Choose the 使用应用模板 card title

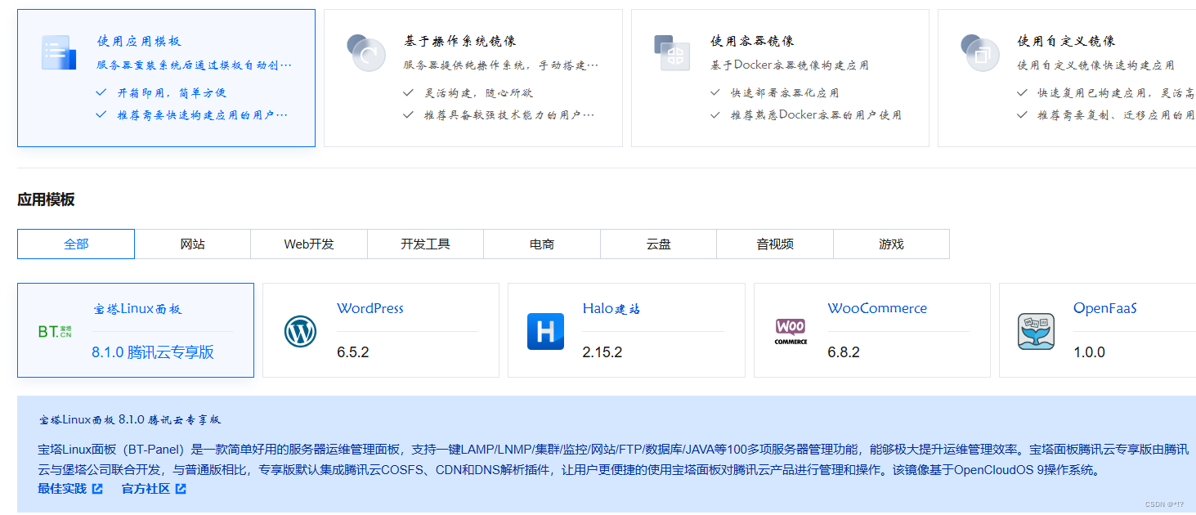(139, 41)
